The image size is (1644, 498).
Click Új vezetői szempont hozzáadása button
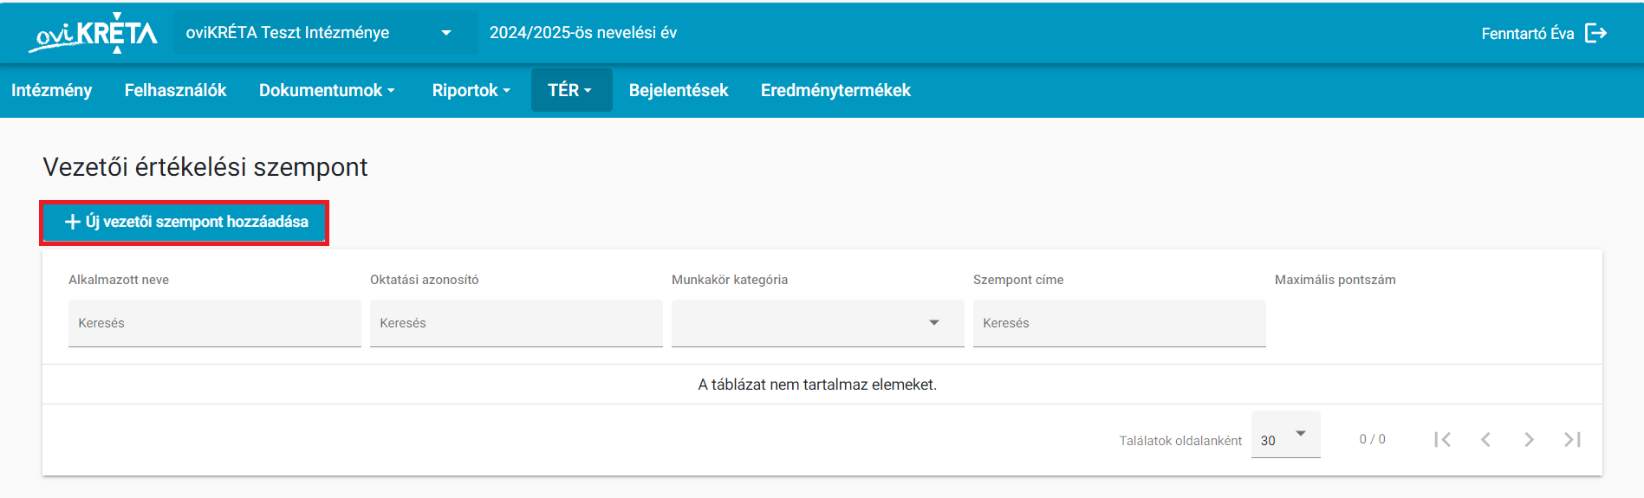[x=185, y=223]
